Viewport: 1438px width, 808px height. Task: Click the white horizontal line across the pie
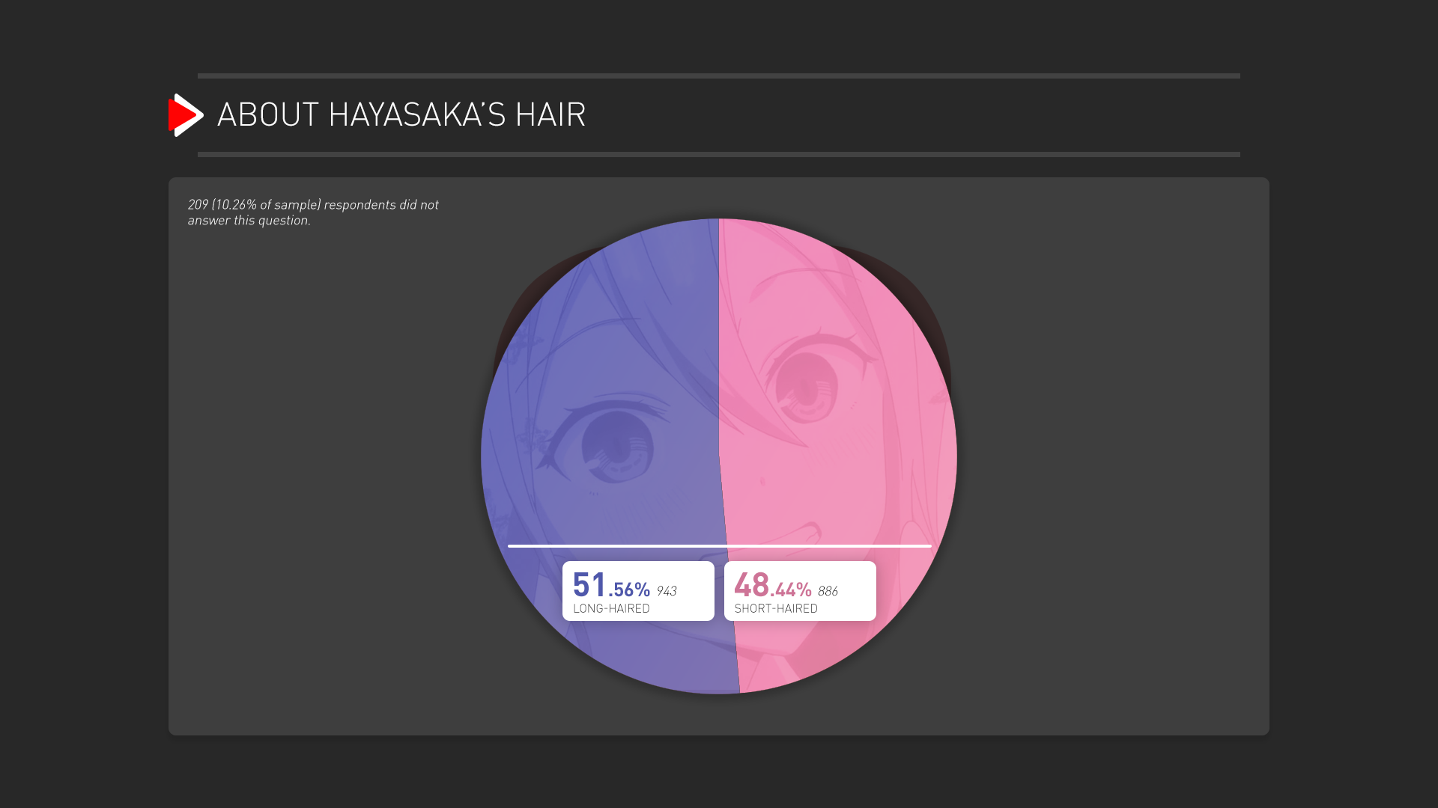(x=720, y=546)
